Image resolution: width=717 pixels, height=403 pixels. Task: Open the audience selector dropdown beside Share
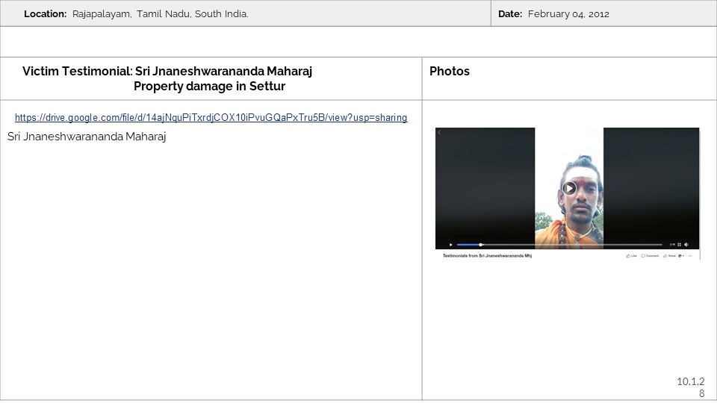coord(681,256)
